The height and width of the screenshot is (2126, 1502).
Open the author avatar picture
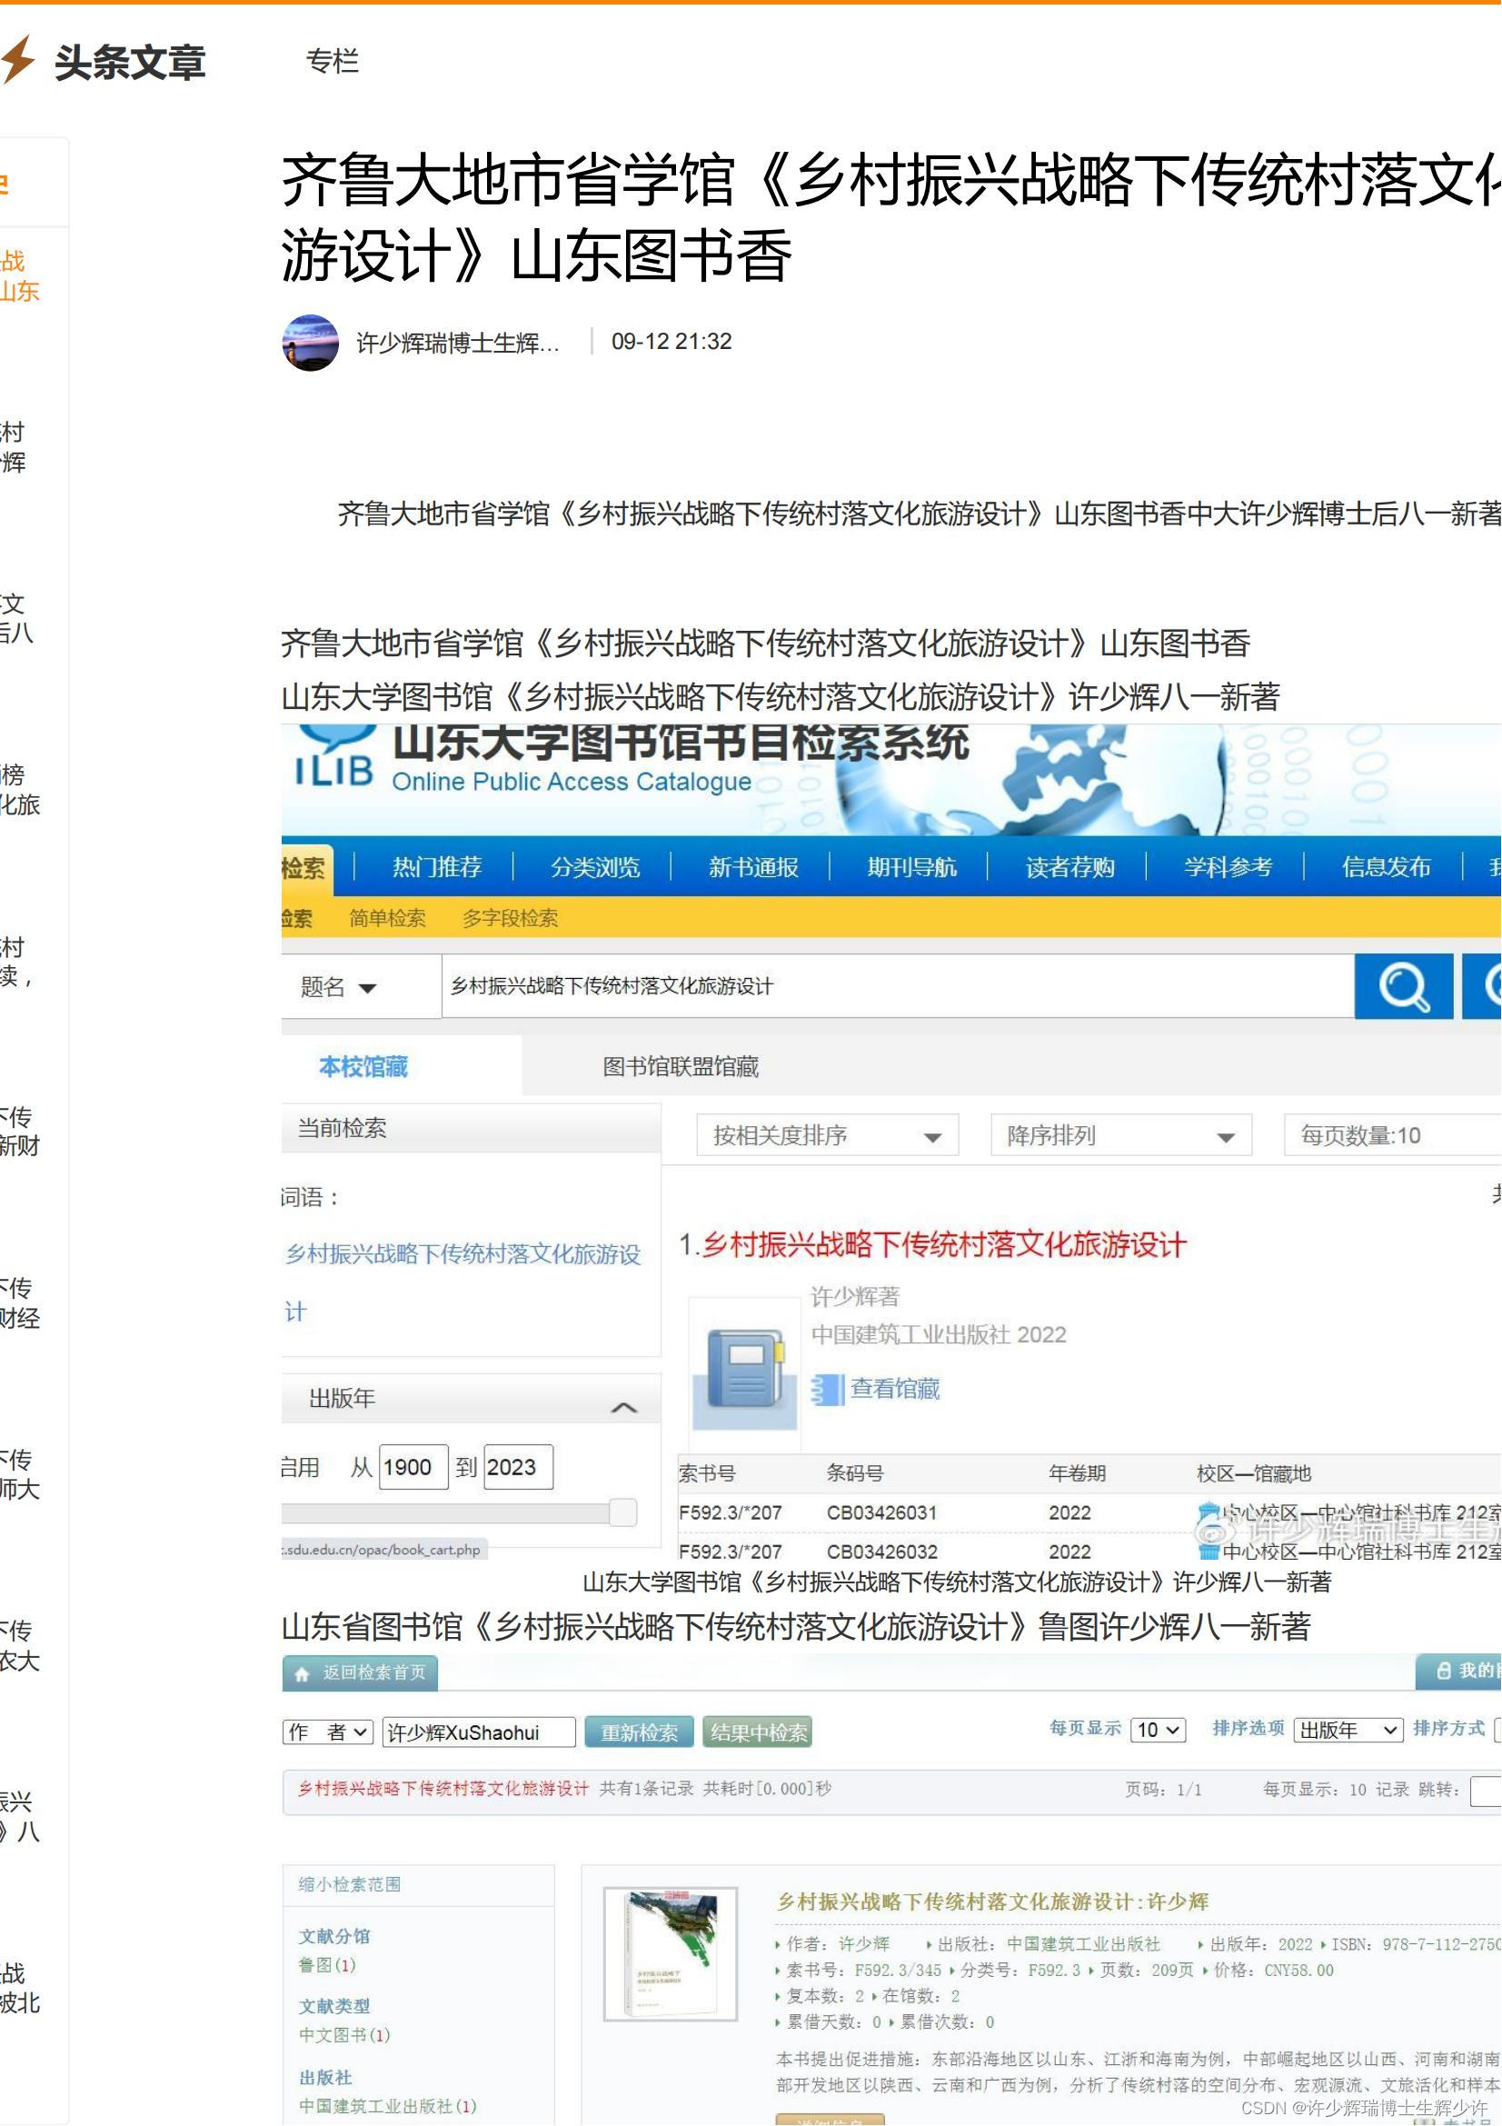310,343
